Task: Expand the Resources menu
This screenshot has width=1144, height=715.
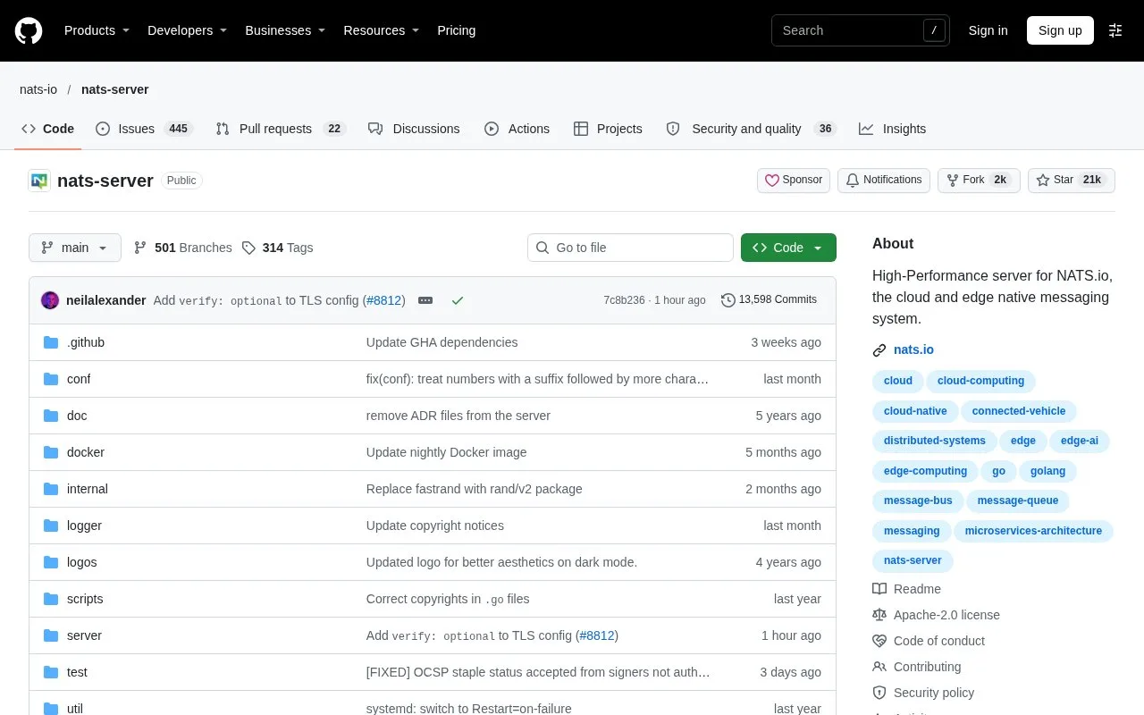Action: click(x=382, y=30)
